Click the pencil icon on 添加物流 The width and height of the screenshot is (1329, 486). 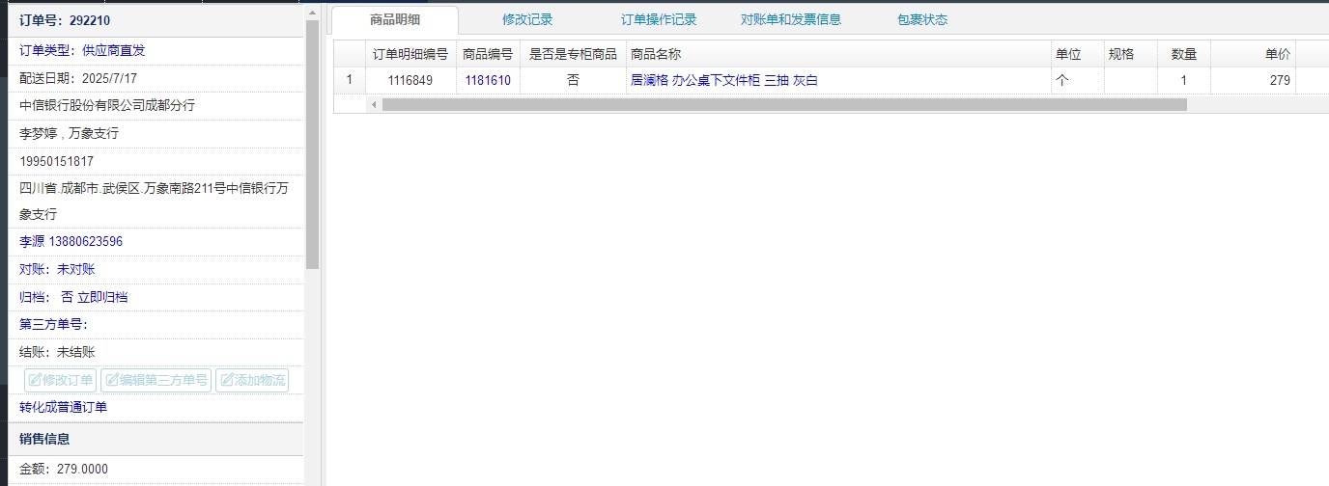click(x=226, y=380)
